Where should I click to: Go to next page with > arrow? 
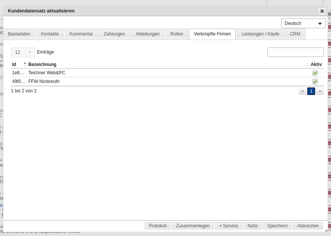pyautogui.click(x=320, y=91)
